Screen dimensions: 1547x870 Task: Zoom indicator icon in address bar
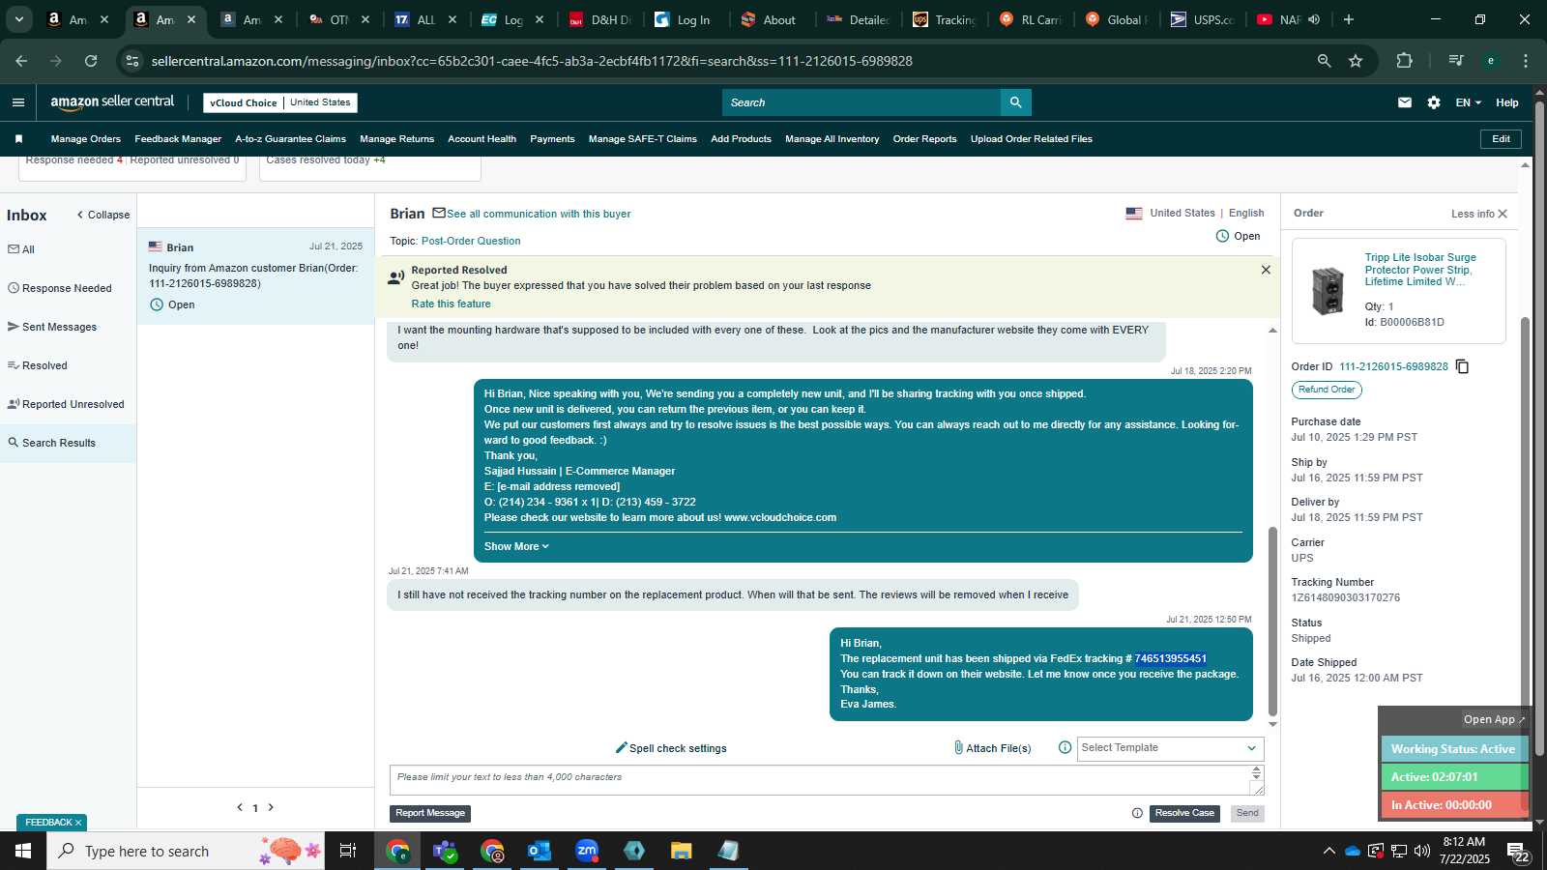click(1324, 61)
